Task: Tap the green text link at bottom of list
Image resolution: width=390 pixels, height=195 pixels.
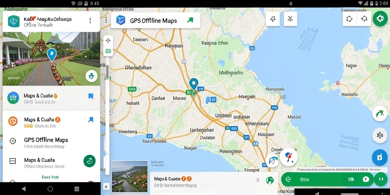Action: 50,177
